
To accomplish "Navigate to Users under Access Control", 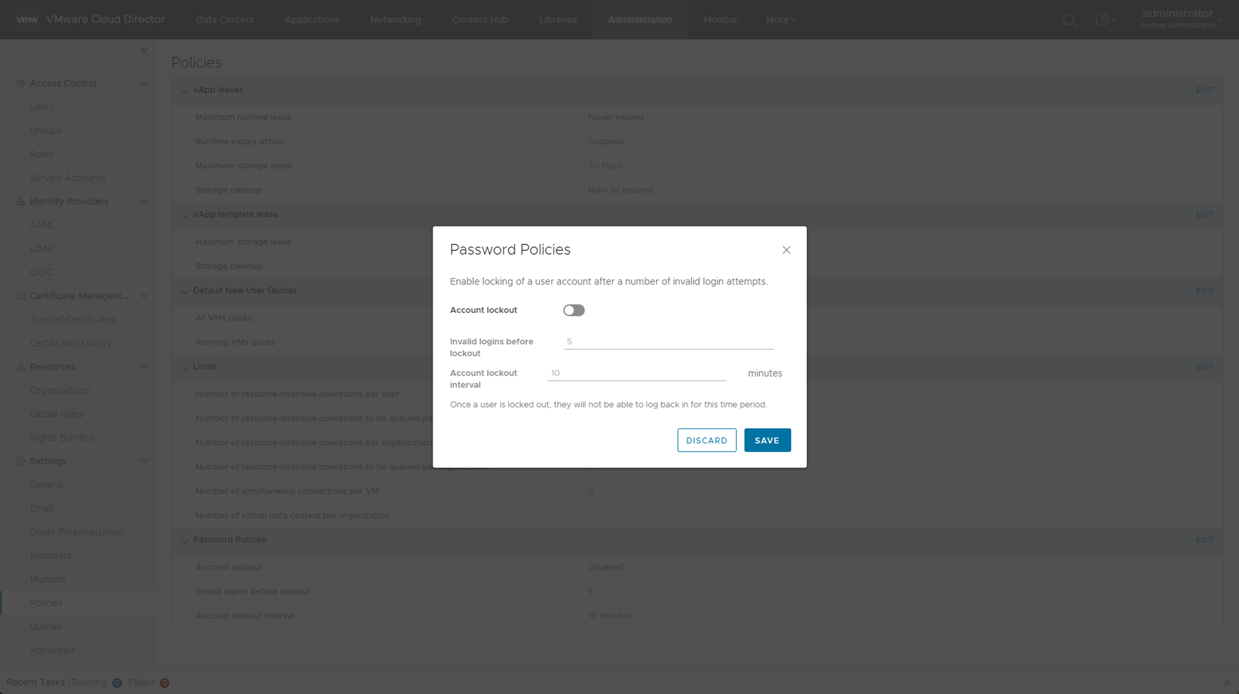I will coord(42,106).
